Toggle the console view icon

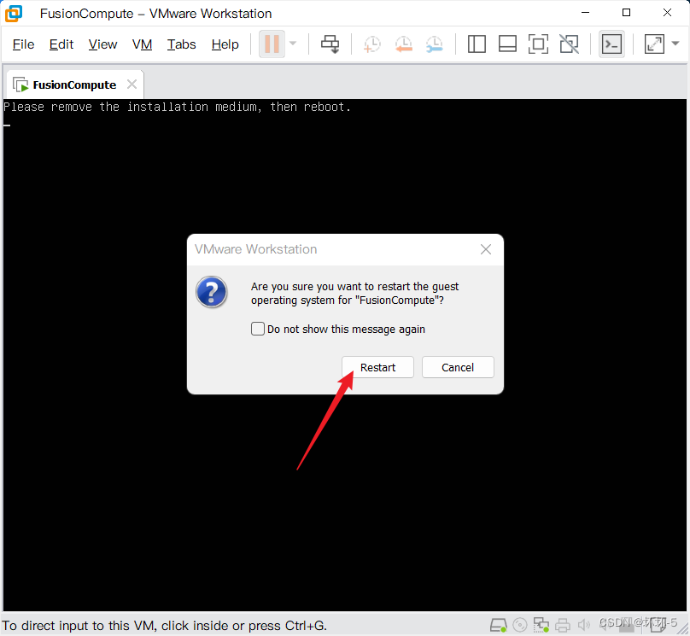[611, 44]
